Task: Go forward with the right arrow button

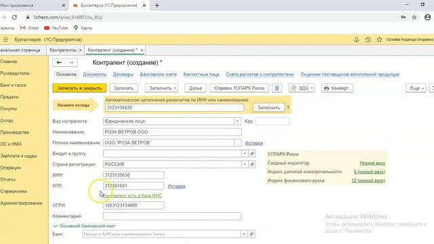Action: coord(71,62)
